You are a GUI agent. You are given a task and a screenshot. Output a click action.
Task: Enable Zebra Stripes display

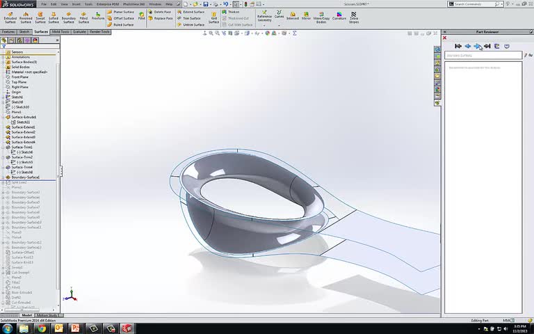click(354, 17)
